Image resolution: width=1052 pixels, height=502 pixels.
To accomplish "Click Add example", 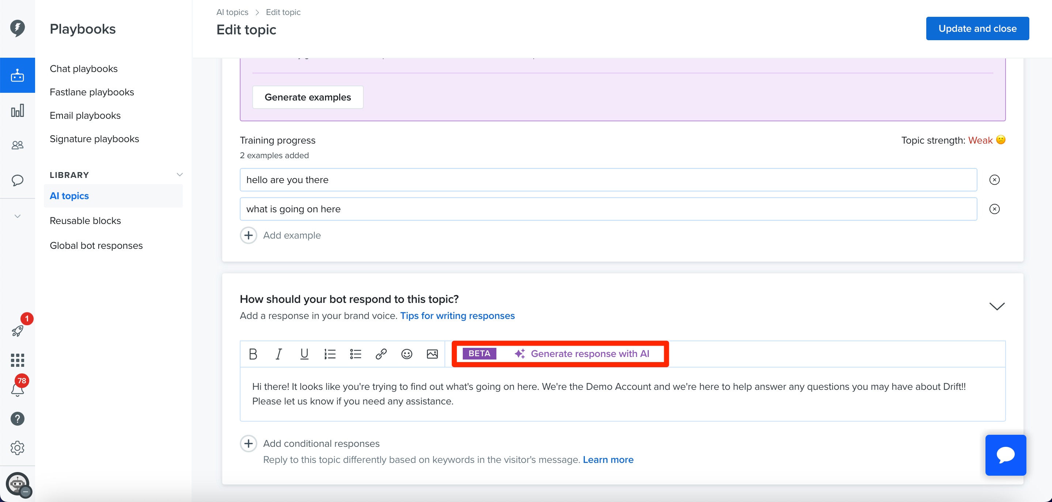I will pyautogui.click(x=280, y=236).
